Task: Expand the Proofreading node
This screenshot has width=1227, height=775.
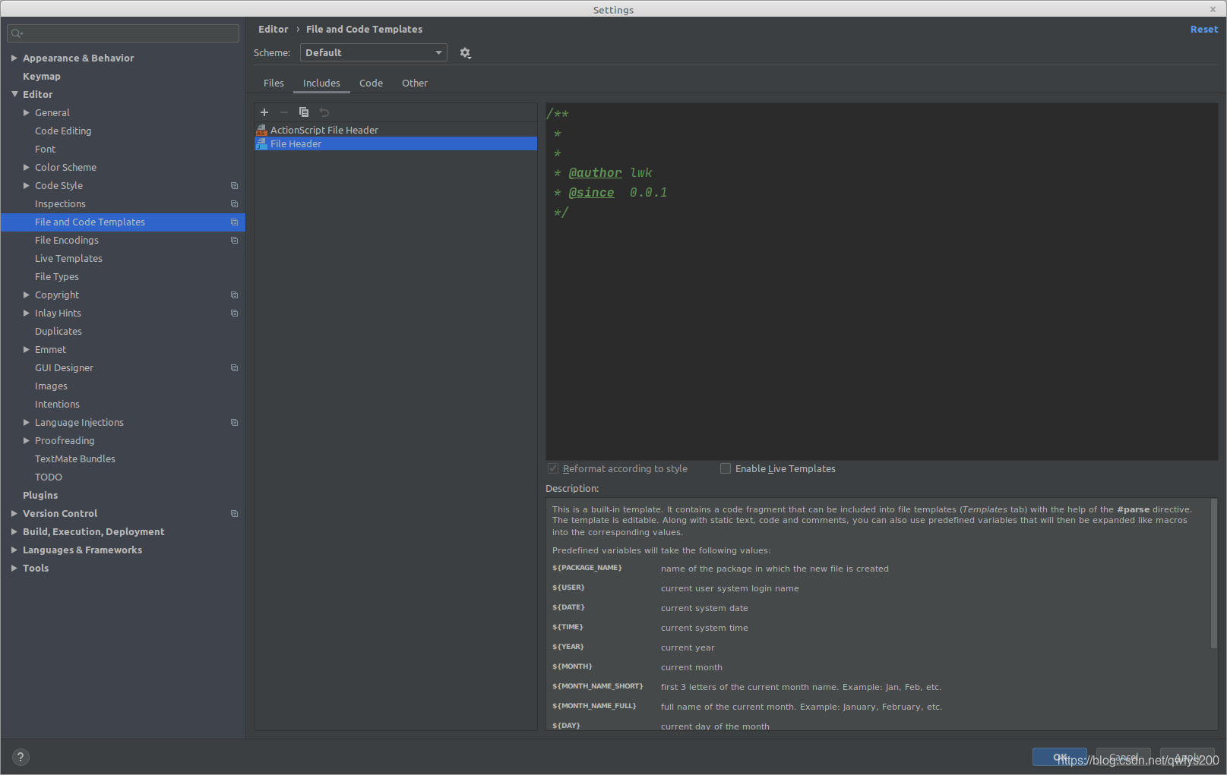Action: 27,440
